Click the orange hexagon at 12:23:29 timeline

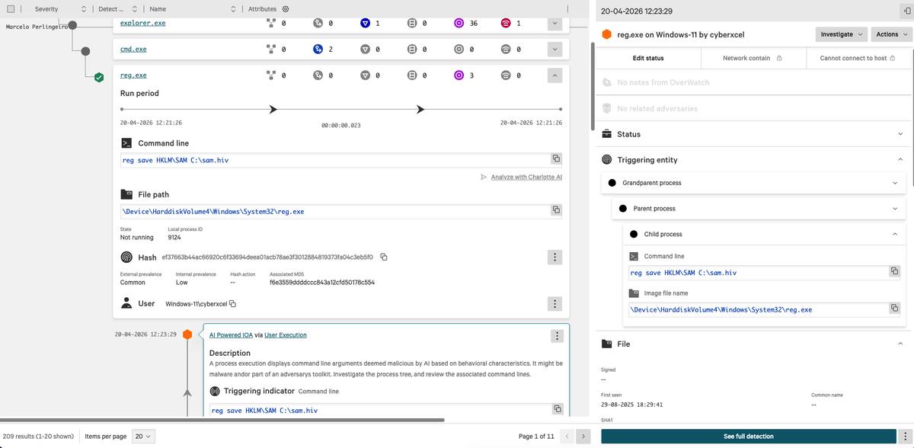187,334
